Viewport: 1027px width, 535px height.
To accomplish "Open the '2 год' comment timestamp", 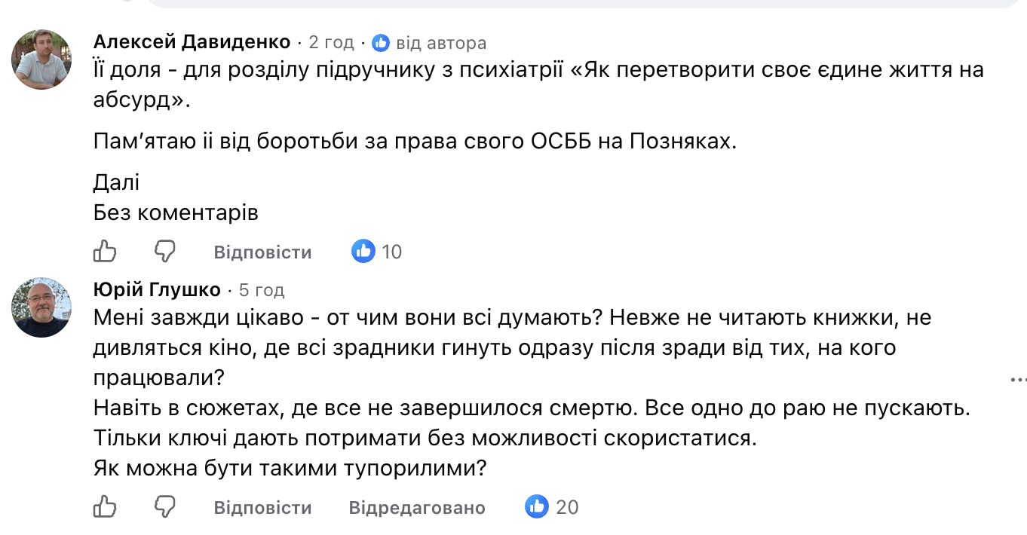I will [331, 42].
